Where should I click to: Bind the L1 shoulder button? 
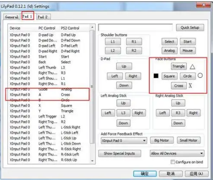pos(113,42)
